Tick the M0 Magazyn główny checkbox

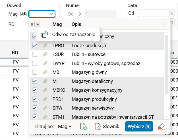[x=35, y=72]
